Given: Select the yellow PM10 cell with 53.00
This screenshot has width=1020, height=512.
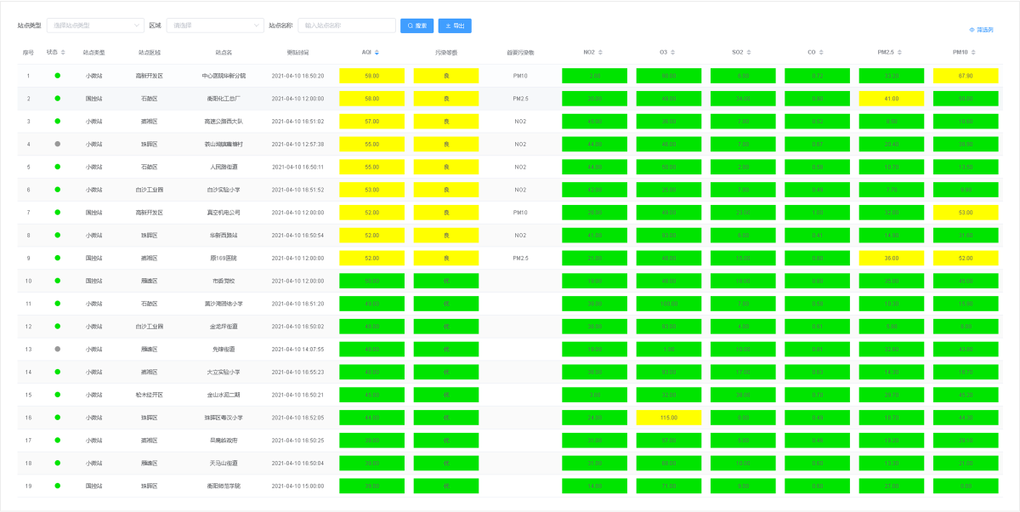Looking at the screenshot, I should point(966,213).
